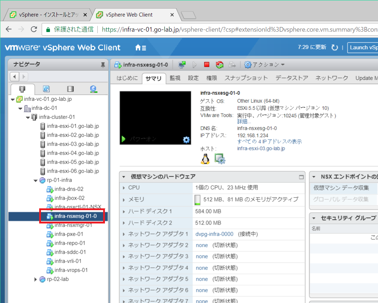Expand the メモリ hardware row
The image size is (378, 303).
(x=124, y=200)
